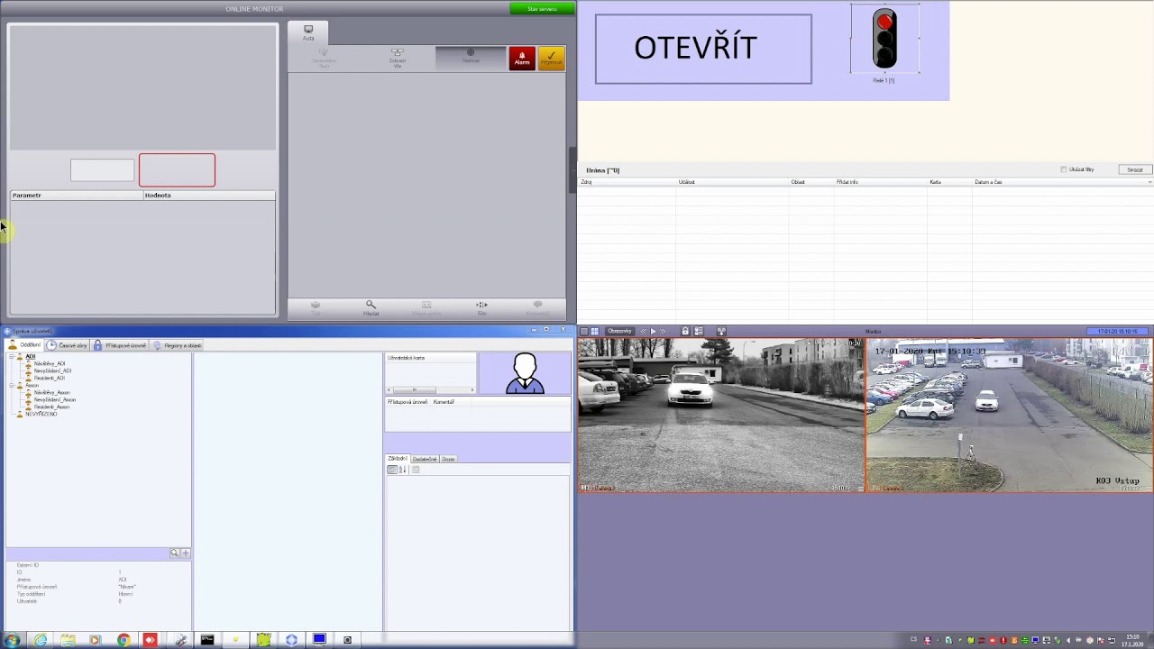Sort events by Událost column

732,182
